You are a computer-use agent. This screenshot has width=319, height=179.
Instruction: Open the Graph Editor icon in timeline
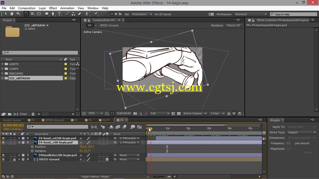click(139, 127)
